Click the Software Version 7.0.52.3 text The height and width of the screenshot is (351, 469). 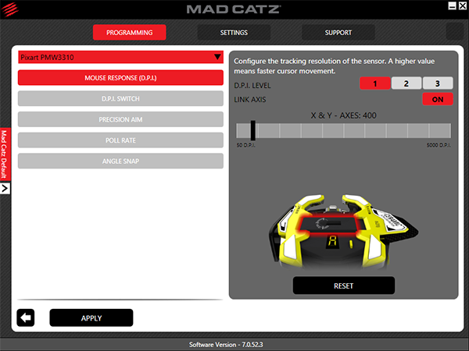(226, 345)
